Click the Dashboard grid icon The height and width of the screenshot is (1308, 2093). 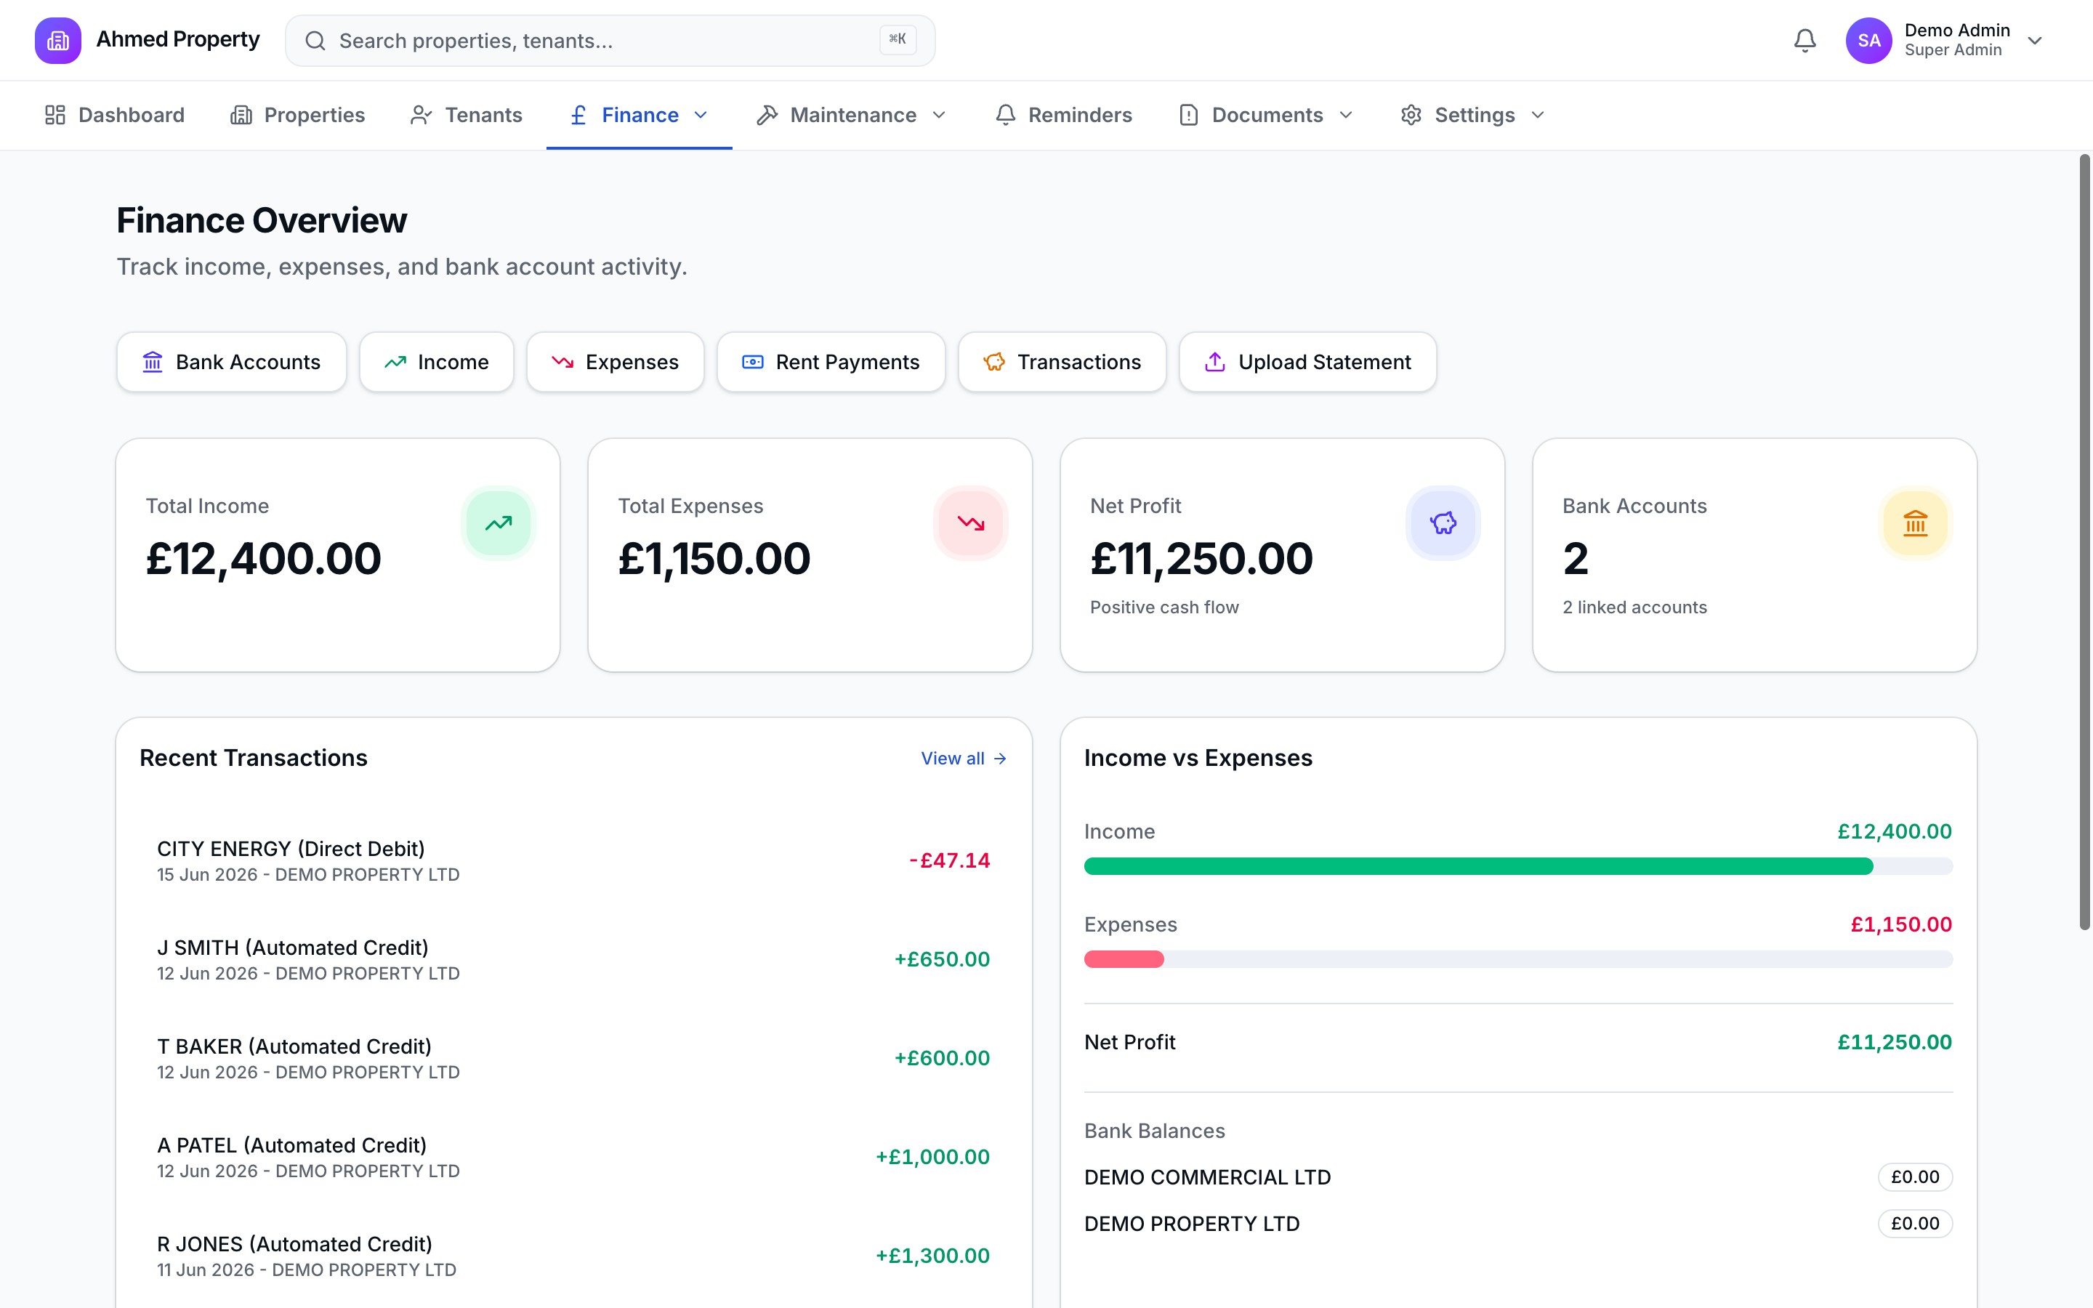[x=55, y=115]
